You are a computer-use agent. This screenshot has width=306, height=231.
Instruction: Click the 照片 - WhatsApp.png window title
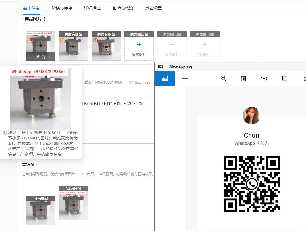click(175, 67)
